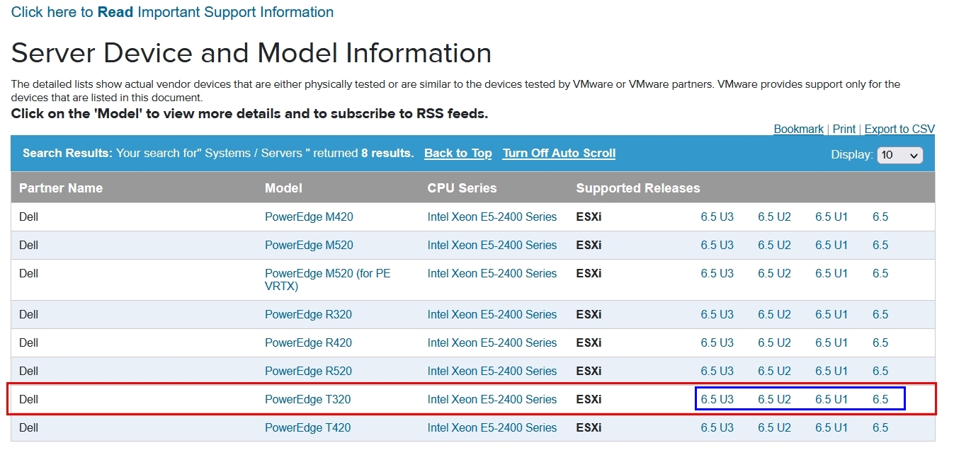The image size is (954, 455).
Task: Select ESXi 6.5 U3 for PowerEdge T320
Action: (x=717, y=399)
